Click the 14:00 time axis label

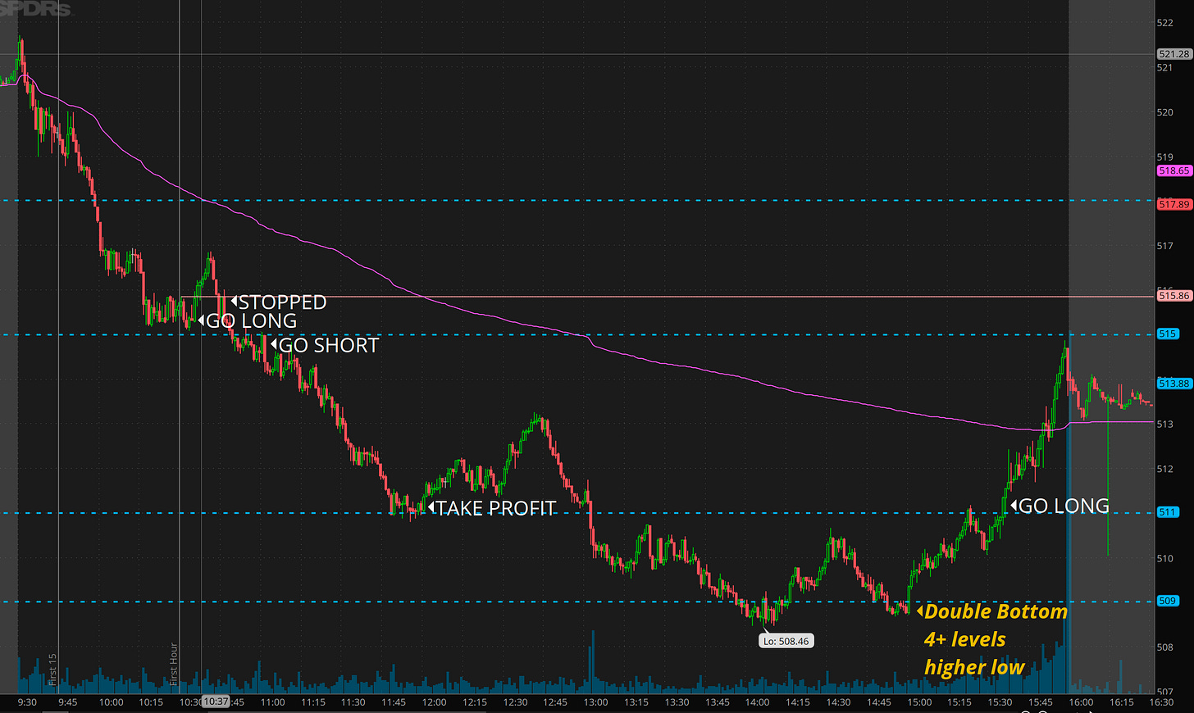pyautogui.click(x=757, y=702)
